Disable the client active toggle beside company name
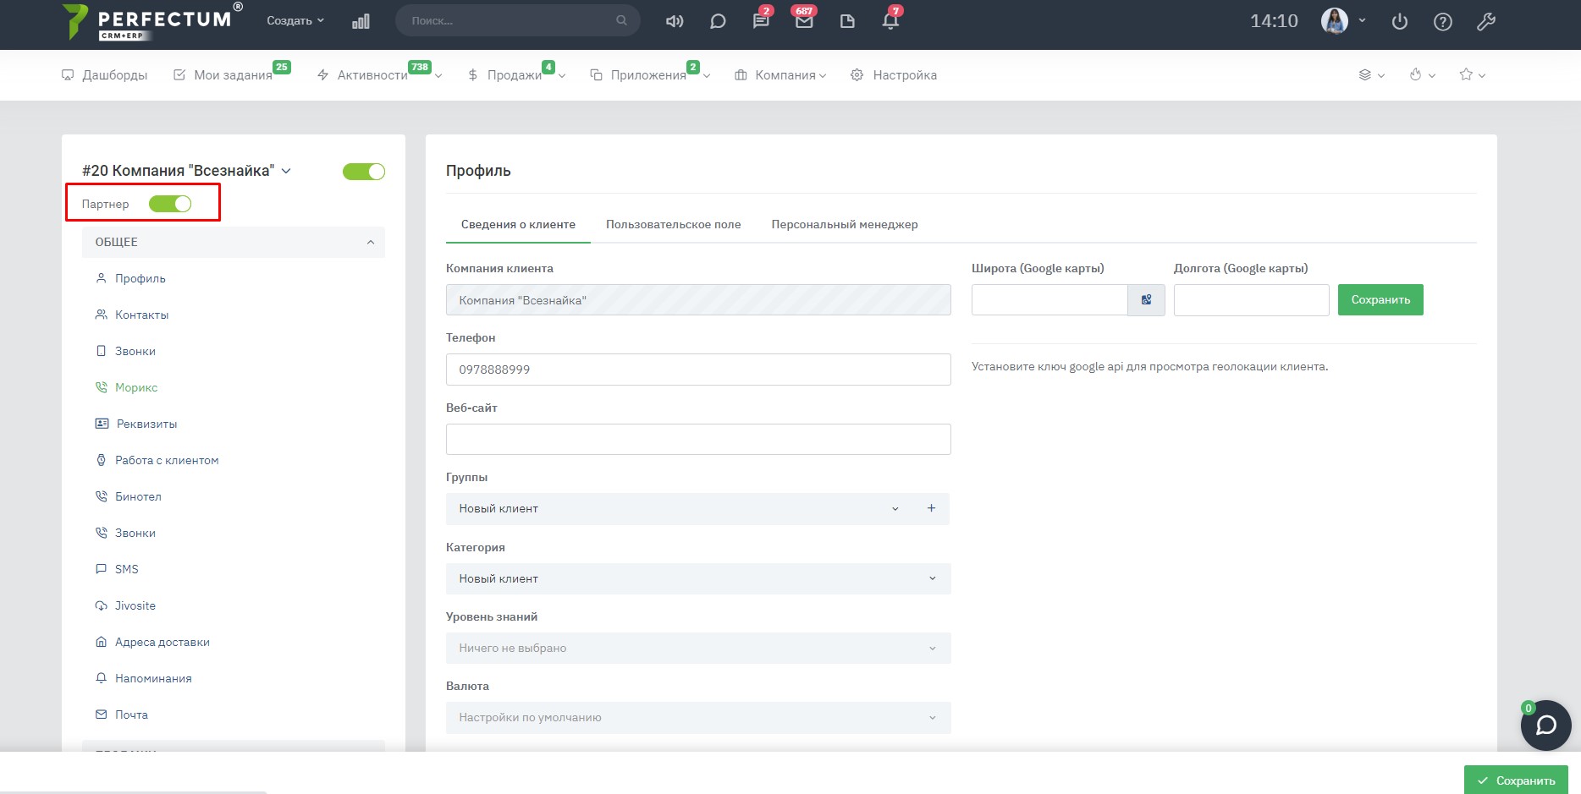 click(x=363, y=172)
